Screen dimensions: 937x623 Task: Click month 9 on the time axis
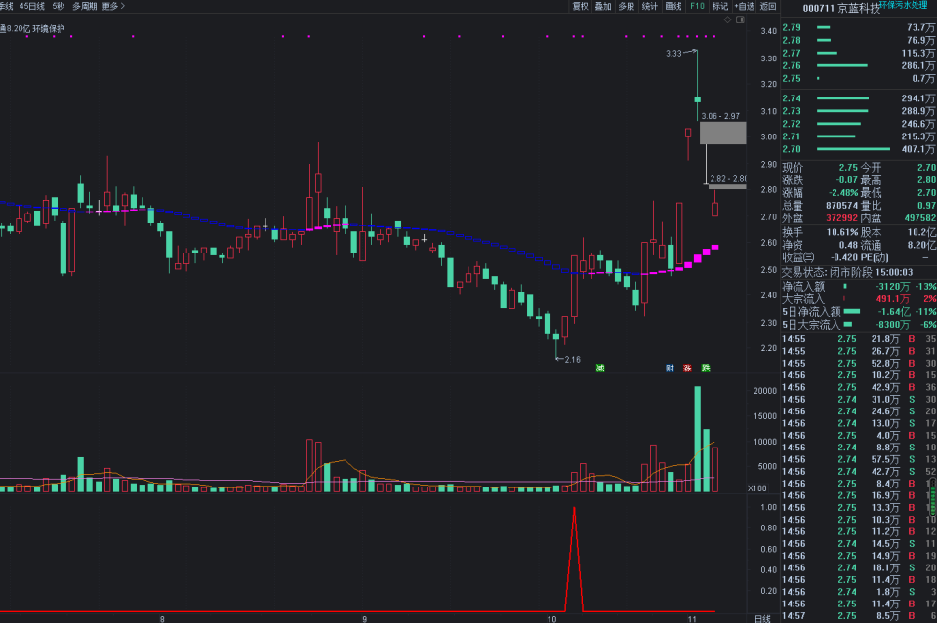click(364, 619)
